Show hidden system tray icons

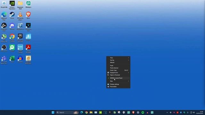167,112
